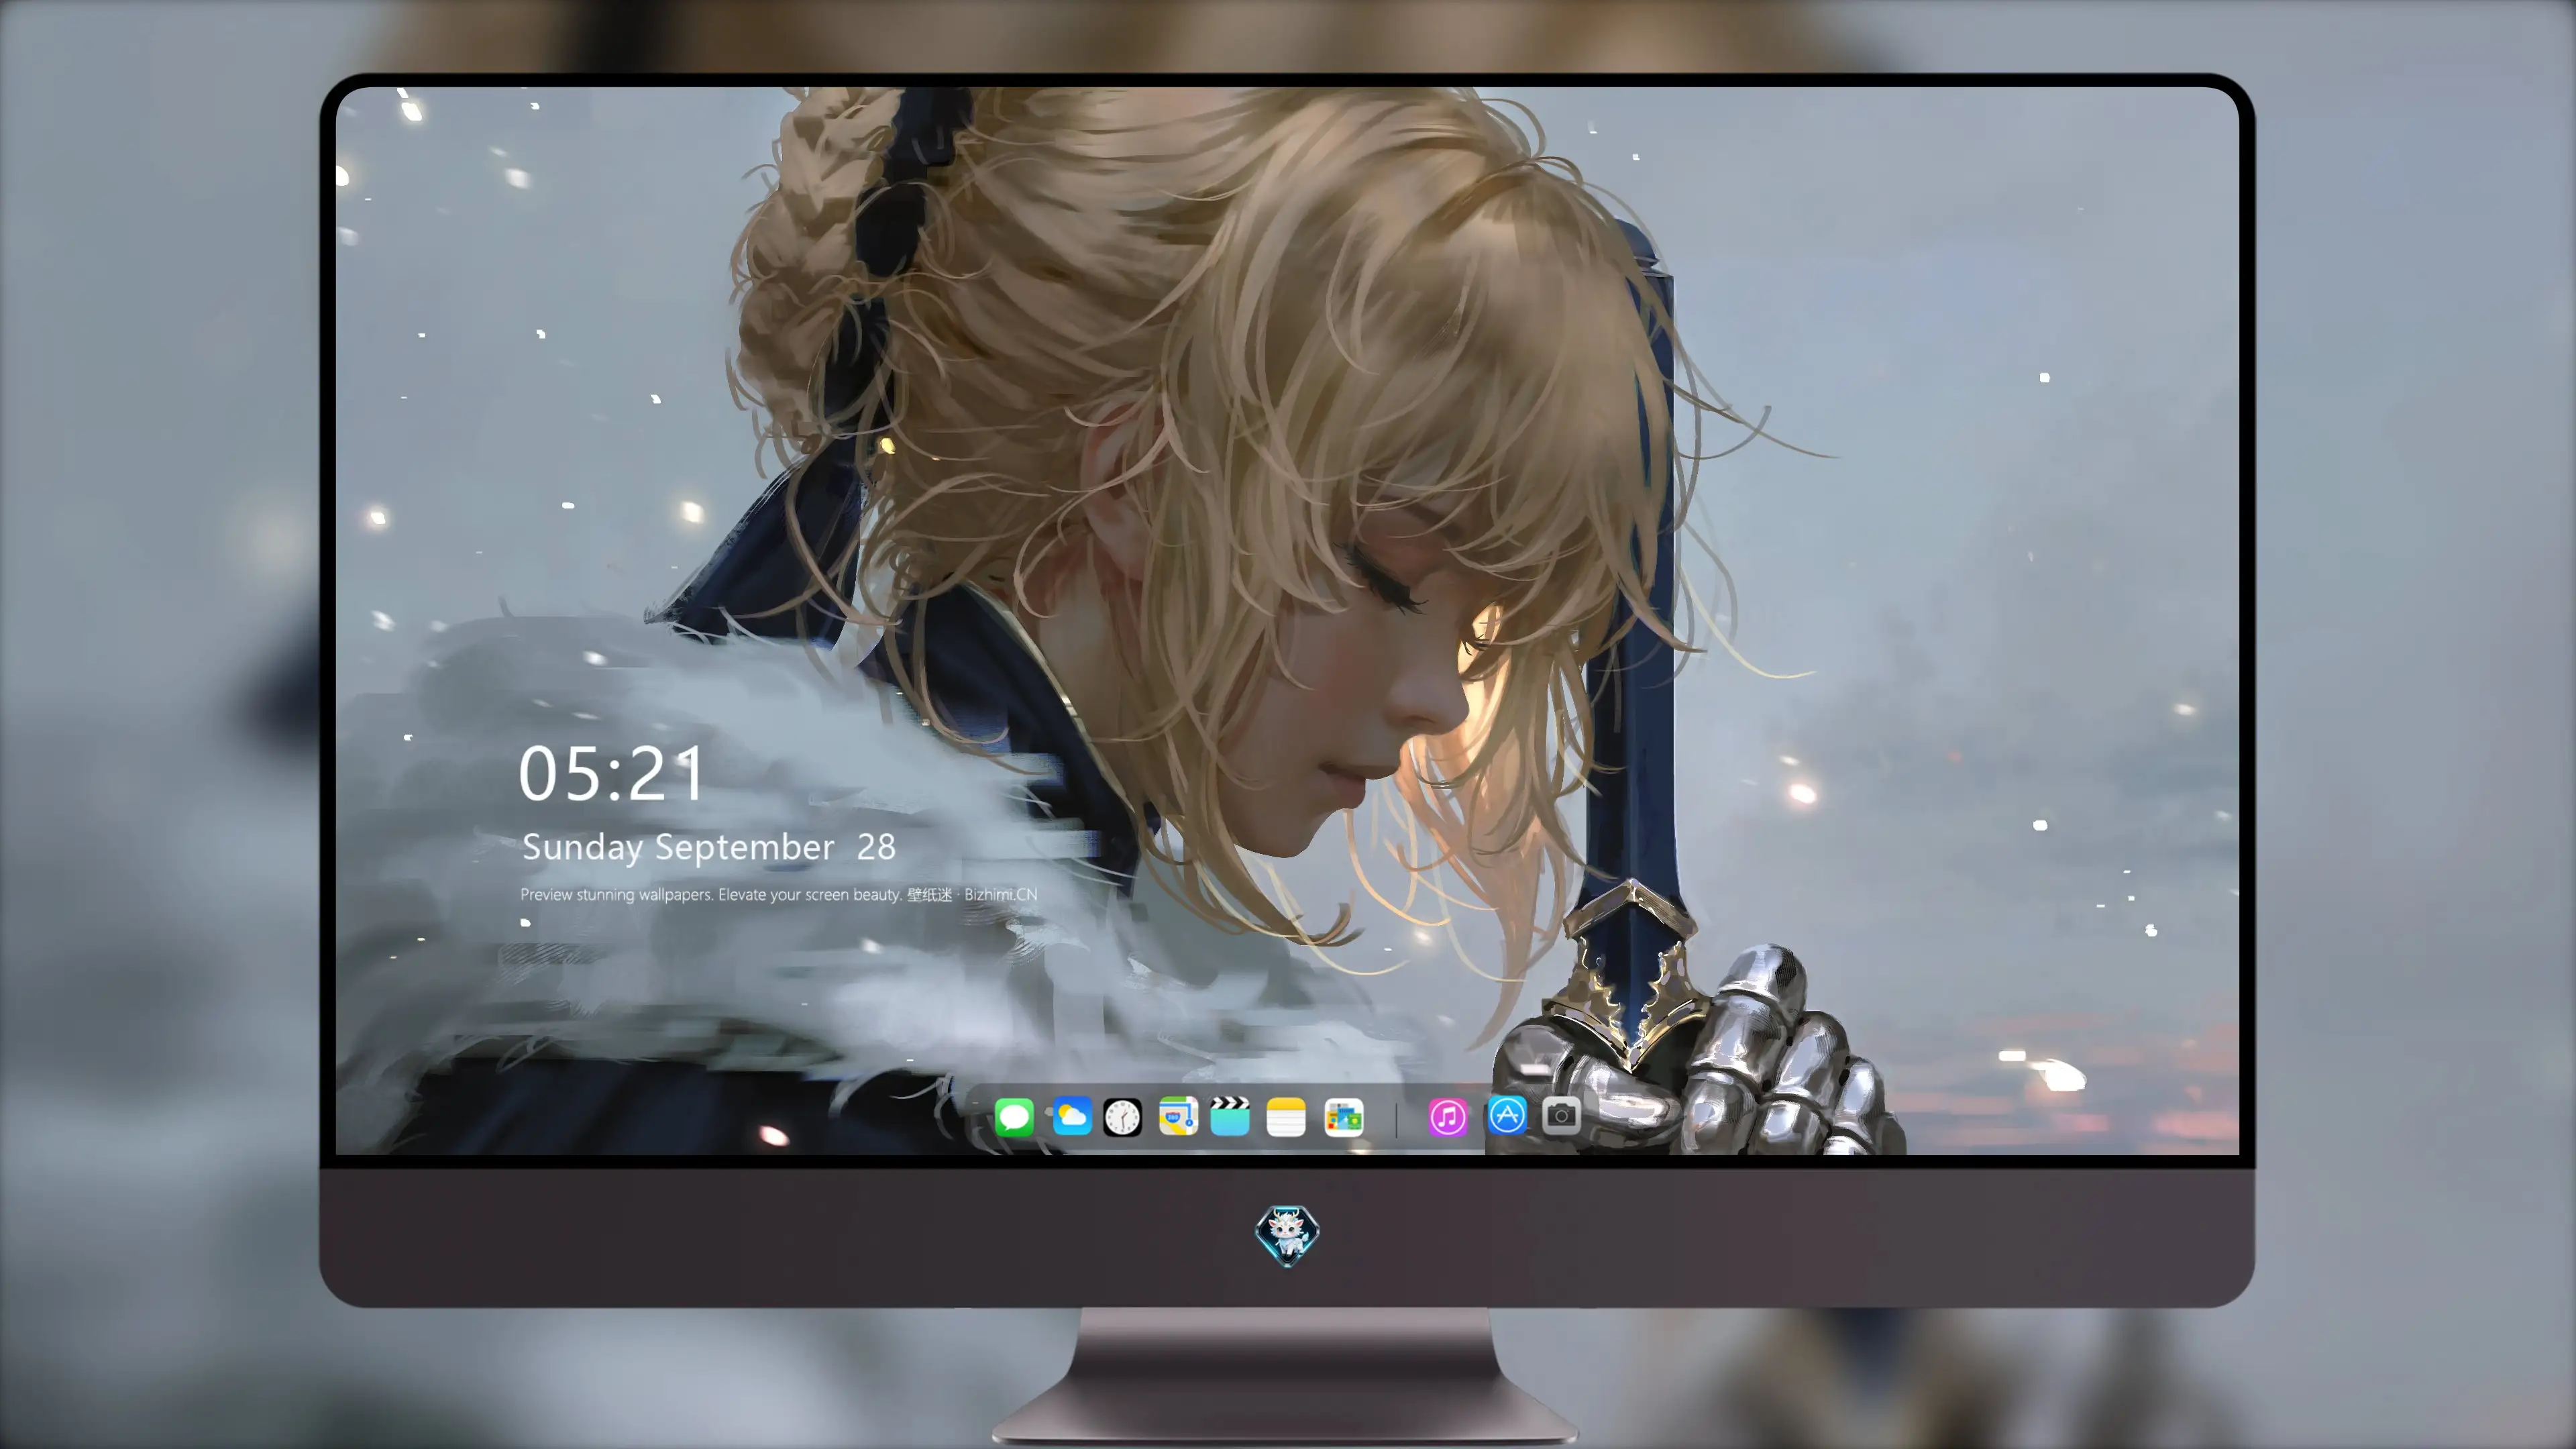The height and width of the screenshot is (1449, 2576).
Task: Launch the Maps app from the dock
Action: [1178, 1116]
